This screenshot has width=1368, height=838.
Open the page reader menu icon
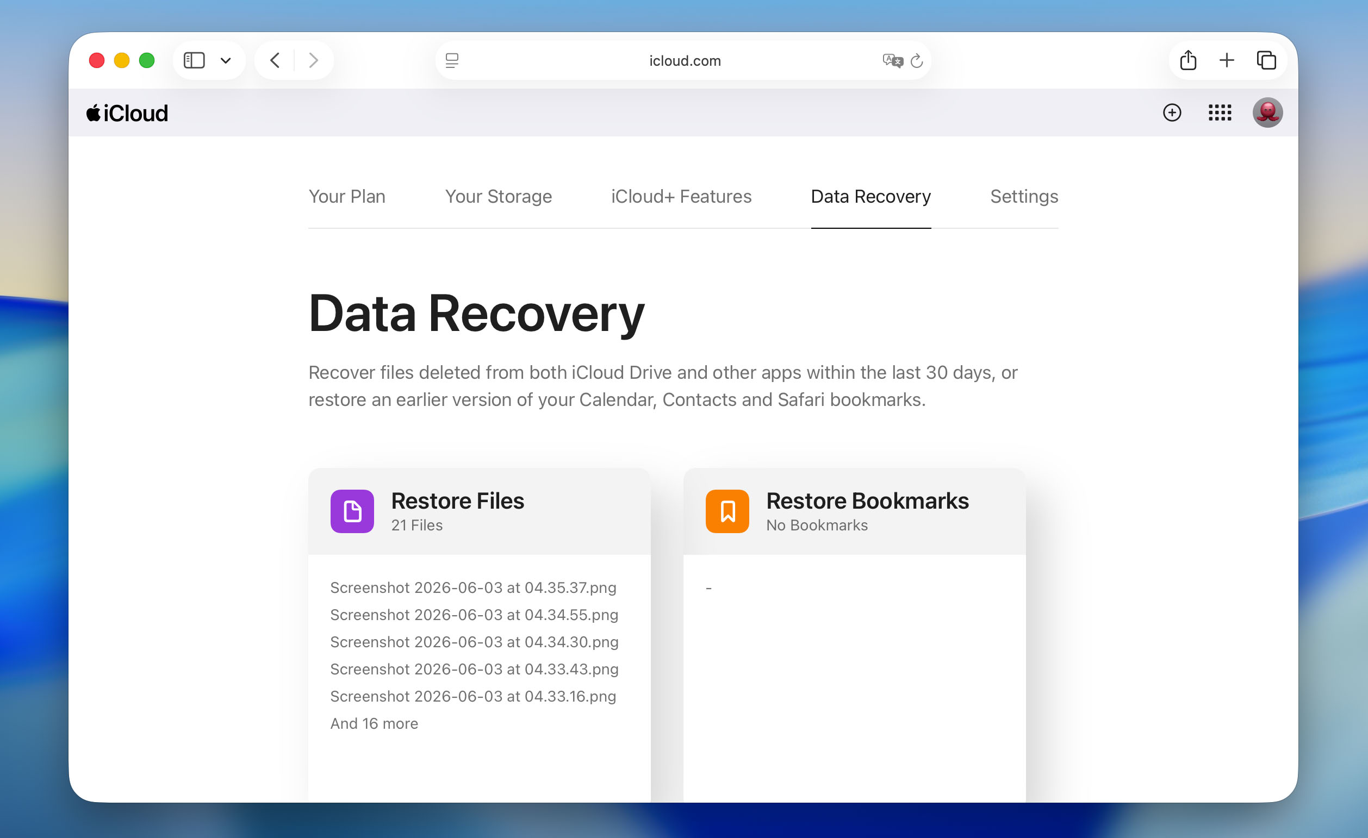pyautogui.click(x=452, y=60)
